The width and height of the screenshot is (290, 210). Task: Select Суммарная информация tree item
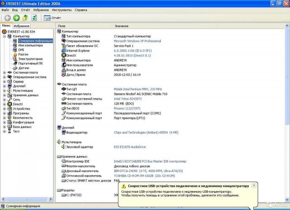click(35, 41)
